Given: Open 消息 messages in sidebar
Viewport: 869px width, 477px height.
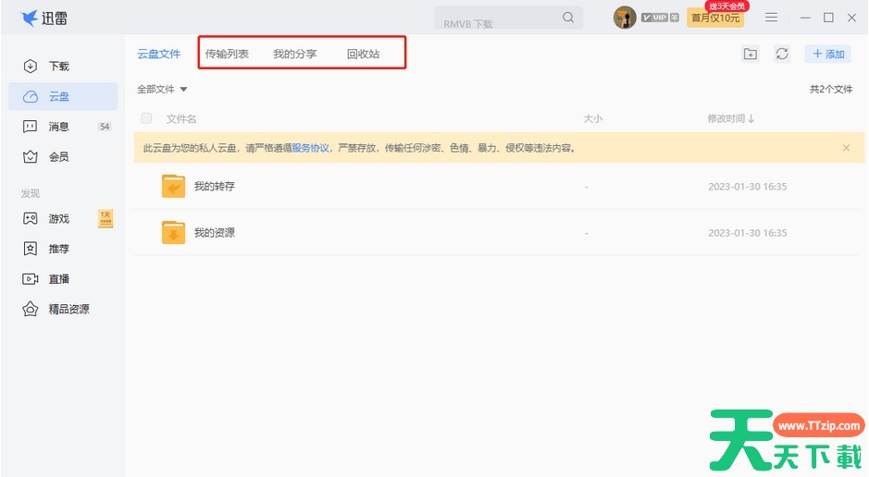Looking at the screenshot, I should [x=58, y=127].
